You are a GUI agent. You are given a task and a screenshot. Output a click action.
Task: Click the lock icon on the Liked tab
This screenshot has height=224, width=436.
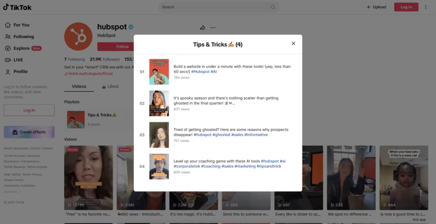tap(104, 87)
